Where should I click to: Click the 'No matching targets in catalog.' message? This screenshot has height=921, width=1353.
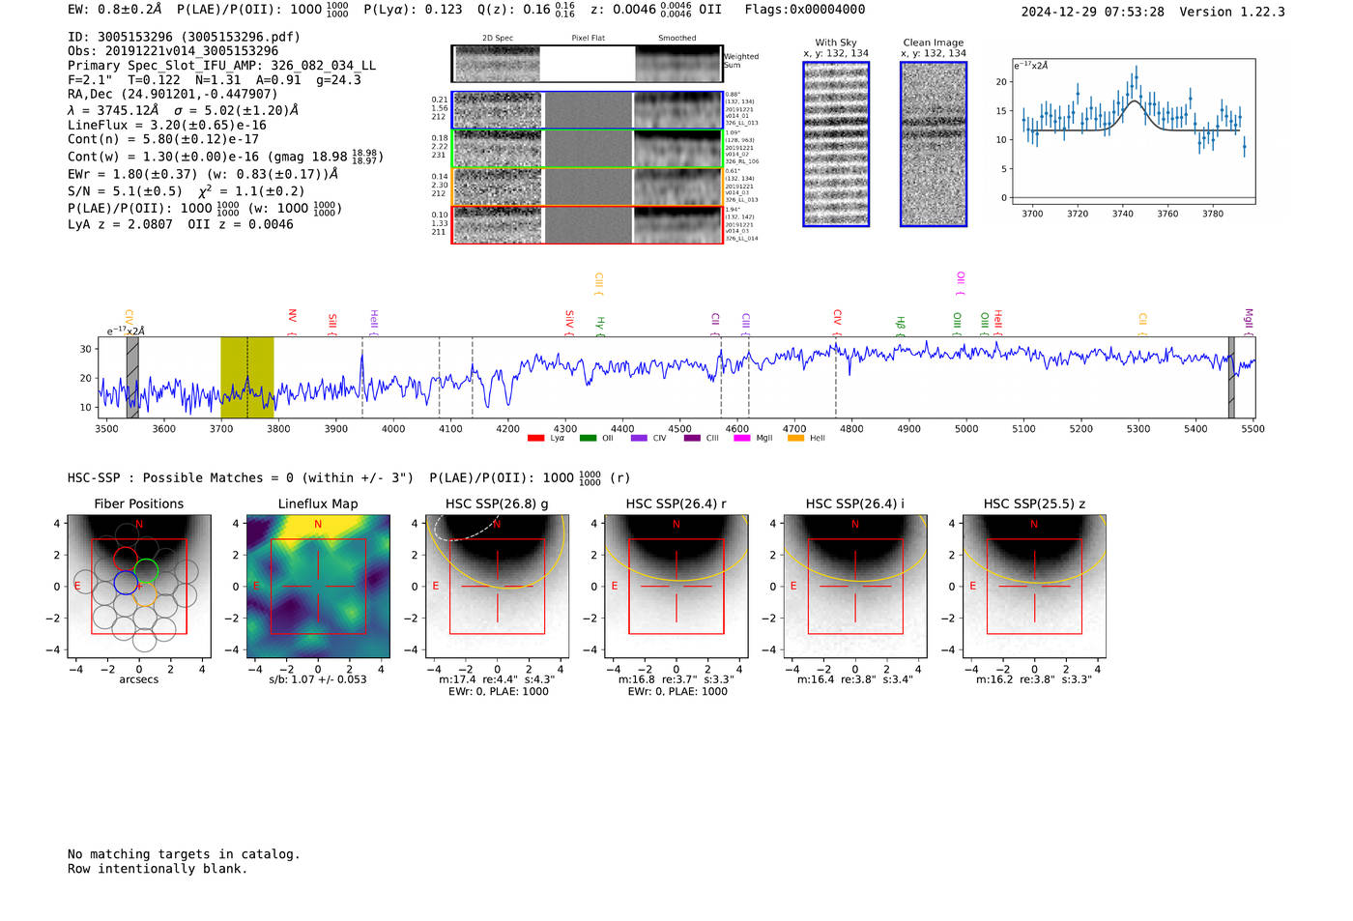point(184,854)
